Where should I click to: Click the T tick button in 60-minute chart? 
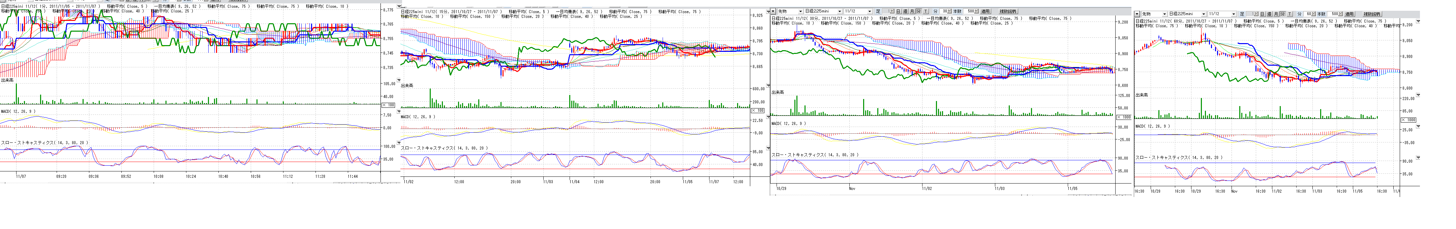[x=1290, y=14]
